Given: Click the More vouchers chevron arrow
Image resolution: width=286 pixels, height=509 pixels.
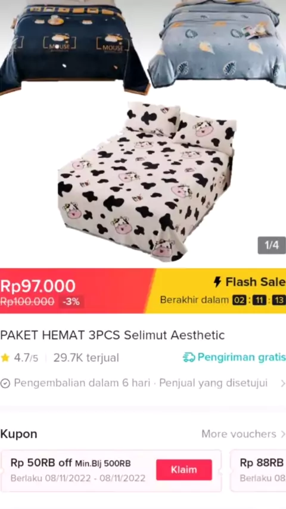Looking at the screenshot, I should (283, 434).
